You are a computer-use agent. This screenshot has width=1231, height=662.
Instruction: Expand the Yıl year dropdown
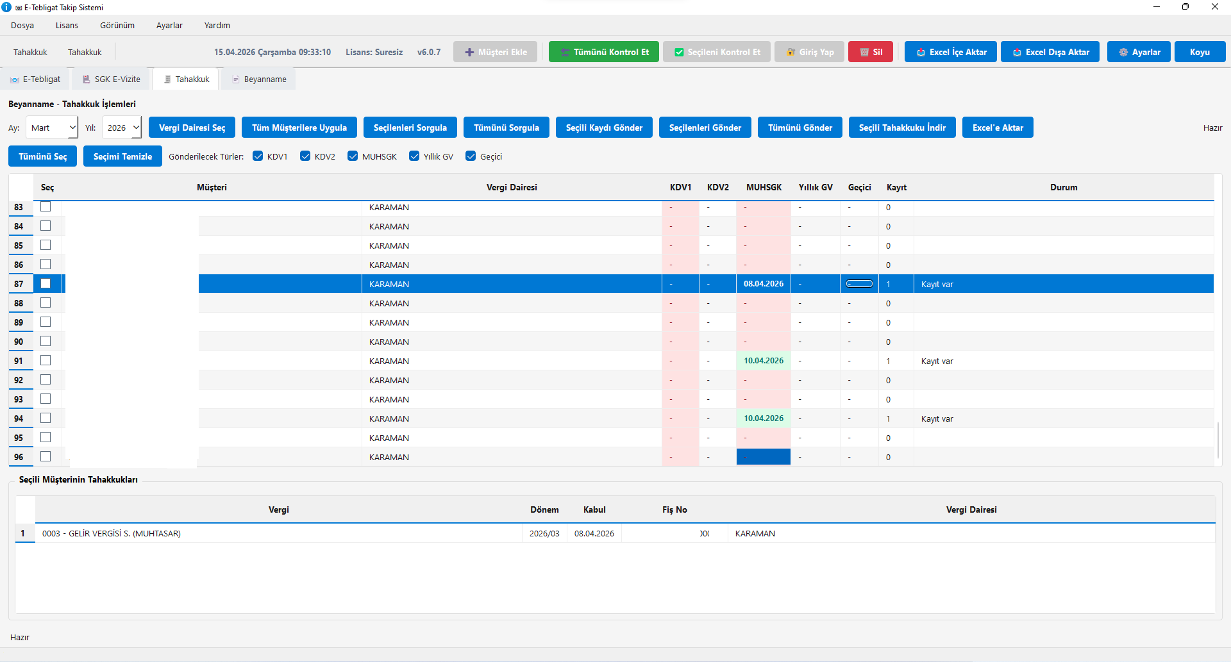tap(122, 128)
